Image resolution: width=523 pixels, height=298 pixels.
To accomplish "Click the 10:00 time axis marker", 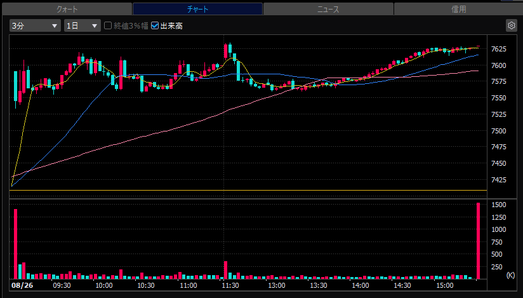I will (103, 286).
